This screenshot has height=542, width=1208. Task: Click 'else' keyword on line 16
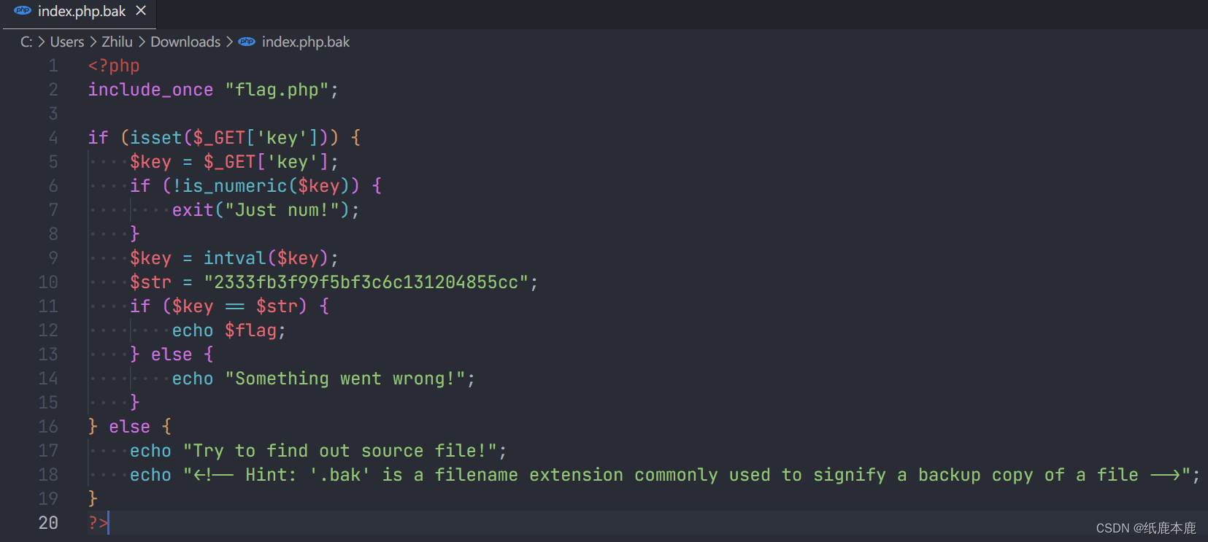(130, 427)
